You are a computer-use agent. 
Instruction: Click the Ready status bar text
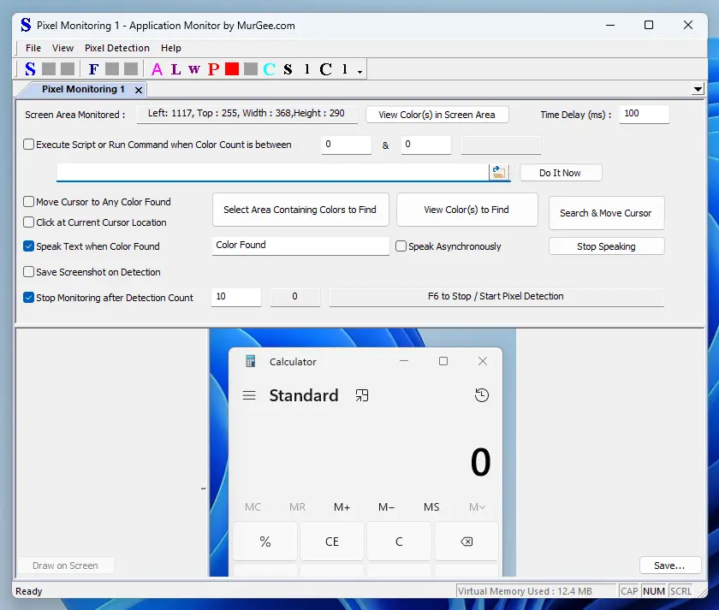pyautogui.click(x=29, y=591)
